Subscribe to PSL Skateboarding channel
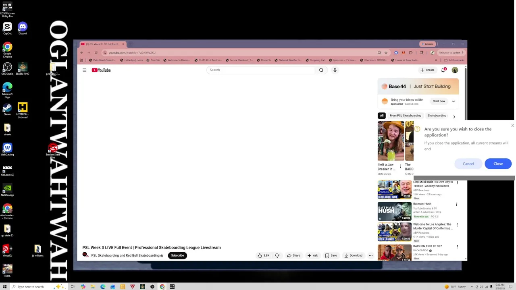Image resolution: width=516 pixels, height=290 pixels. [x=177, y=255]
